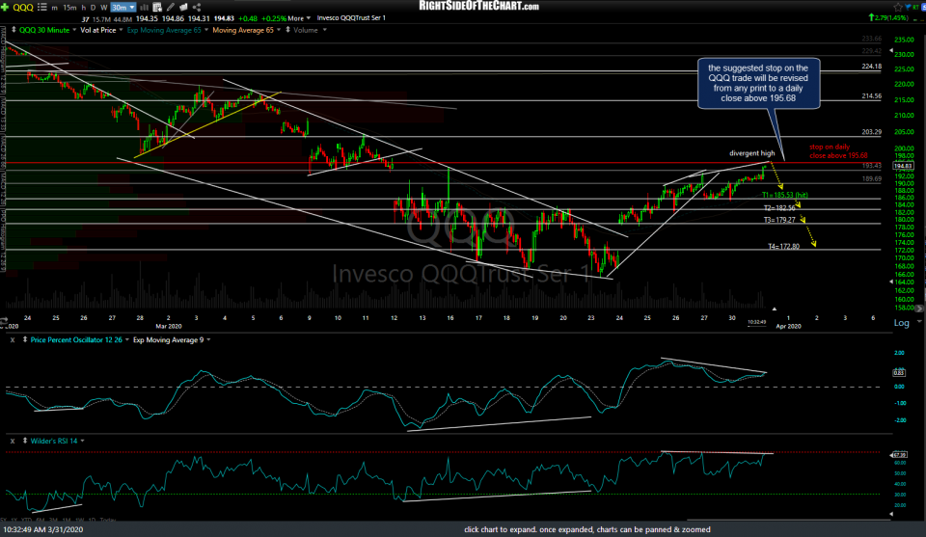This screenshot has height=537, width=926.
Task: Click the T3=179.27 target label
Action: (779, 220)
